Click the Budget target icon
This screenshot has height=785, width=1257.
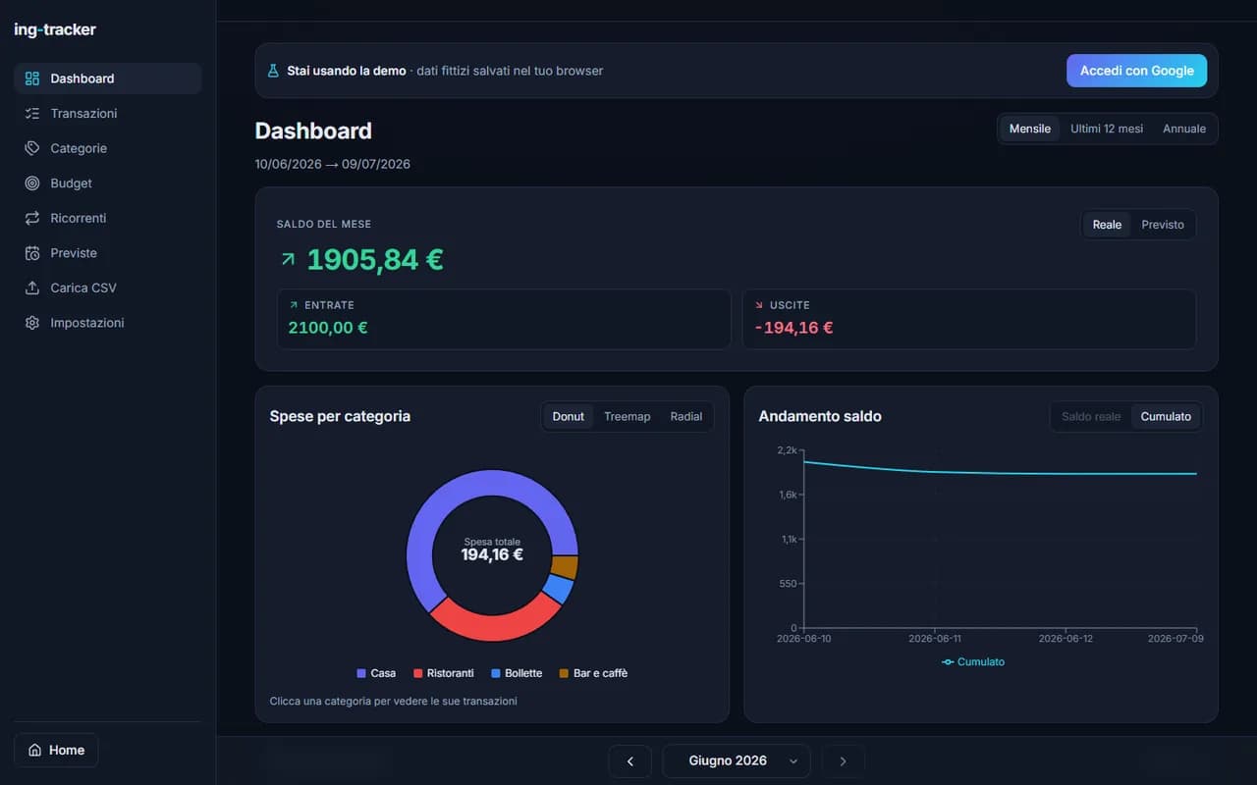click(x=32, y=183)
